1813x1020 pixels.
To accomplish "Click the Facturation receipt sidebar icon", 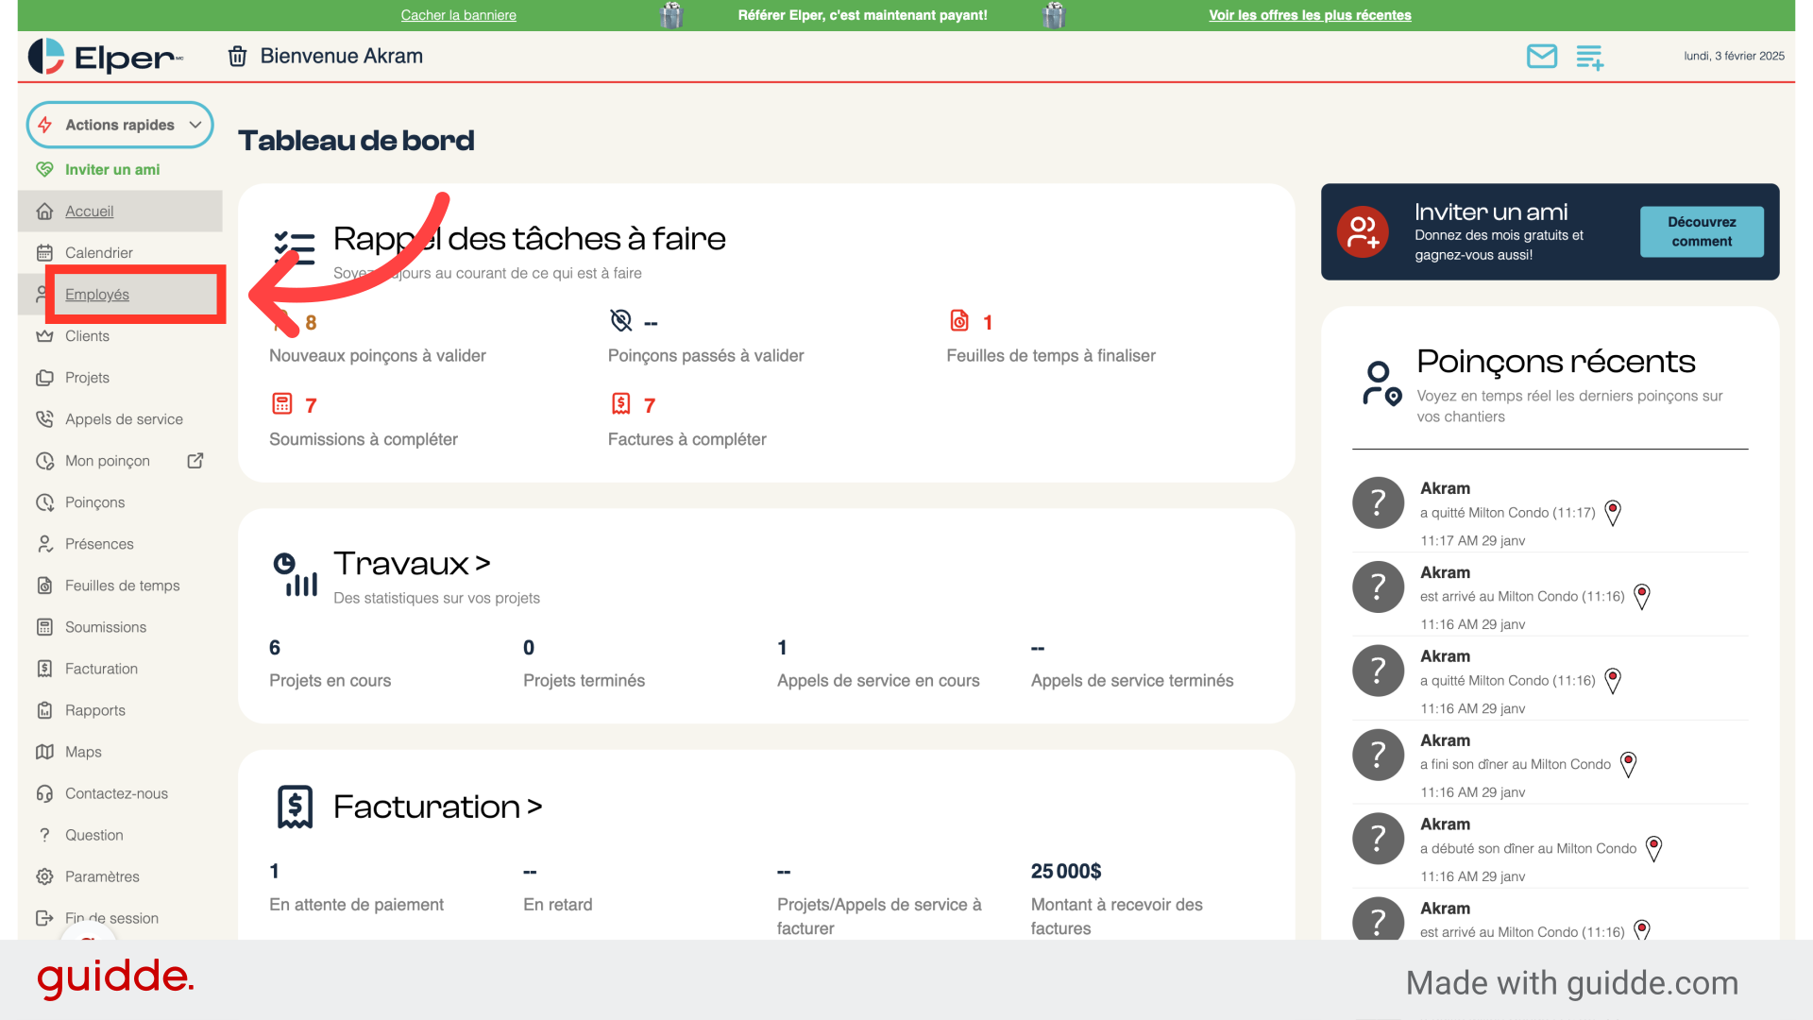I will [44, 669].
